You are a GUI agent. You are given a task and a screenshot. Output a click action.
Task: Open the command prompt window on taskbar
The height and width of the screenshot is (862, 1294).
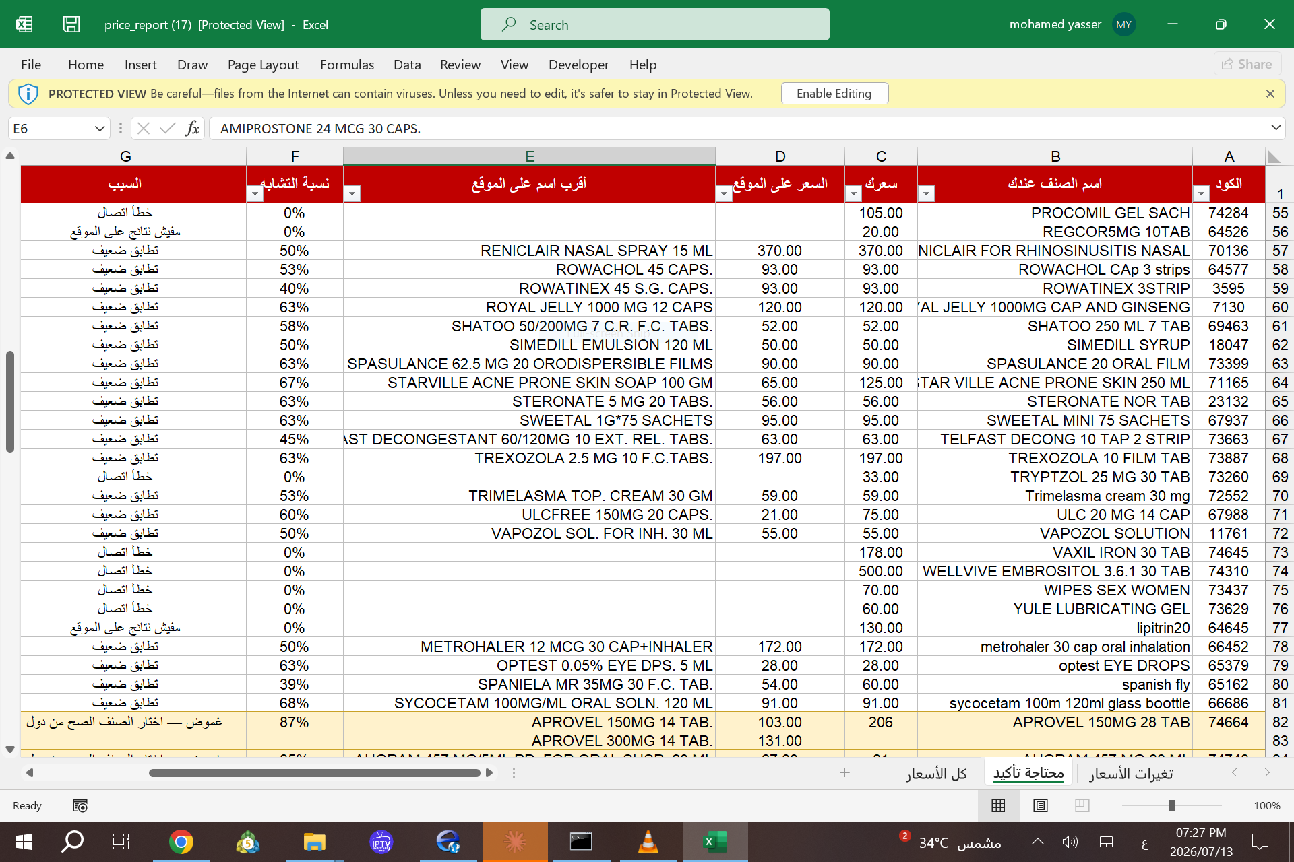click(581, 842)
